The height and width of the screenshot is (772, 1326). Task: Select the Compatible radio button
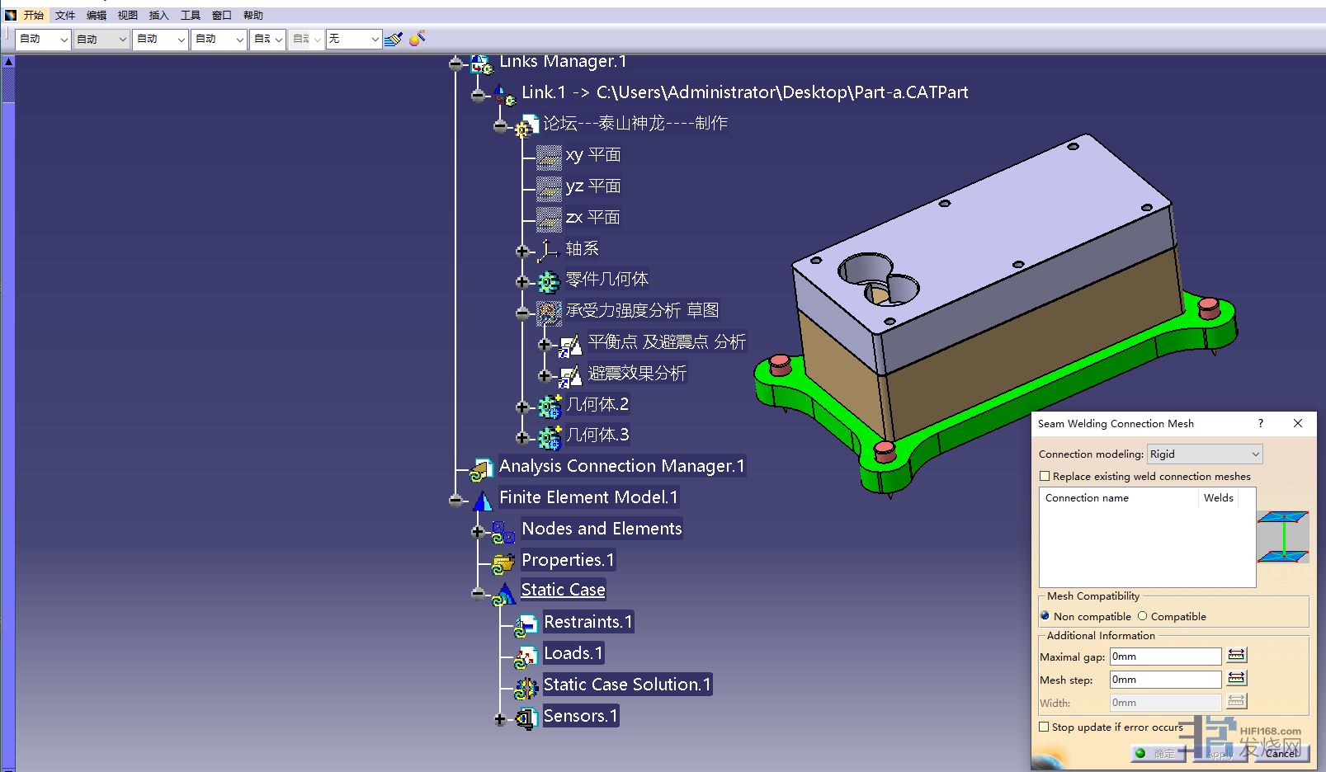[x=1143, y=616]
